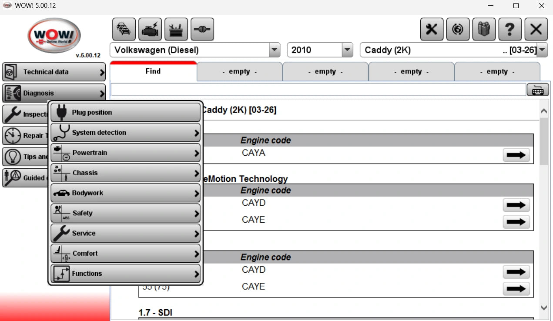The height and width of the screenshot is (321, 553).
Task: Expand the Safety submenu
Action: pyautogui.click(x=126, y=213)
